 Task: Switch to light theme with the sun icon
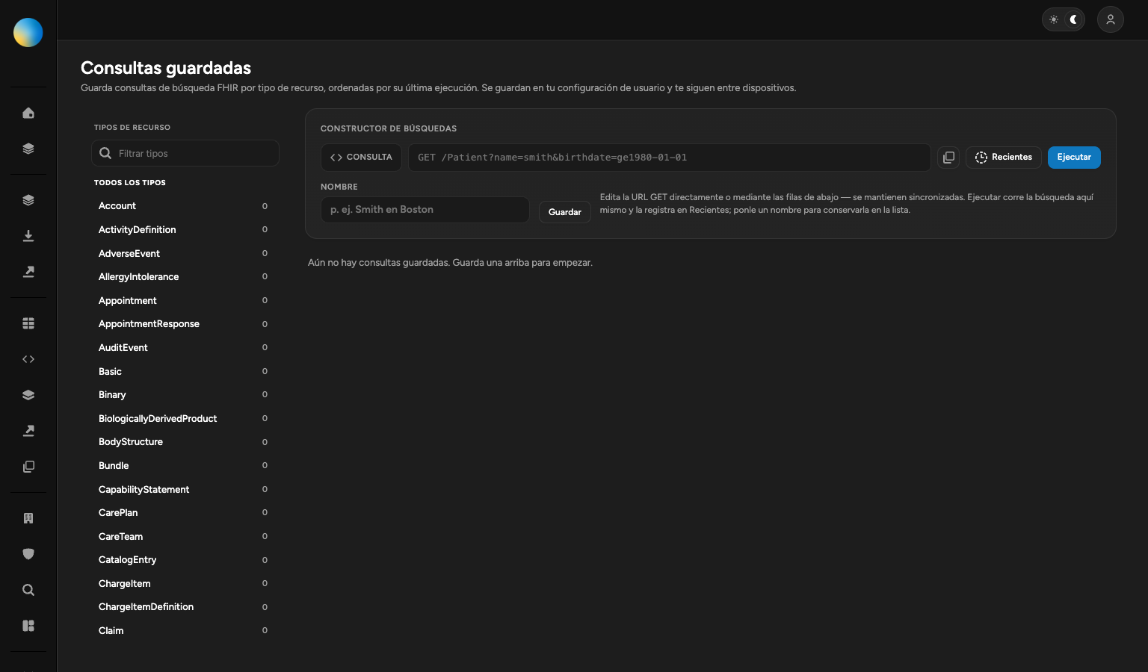[1054, 19]
